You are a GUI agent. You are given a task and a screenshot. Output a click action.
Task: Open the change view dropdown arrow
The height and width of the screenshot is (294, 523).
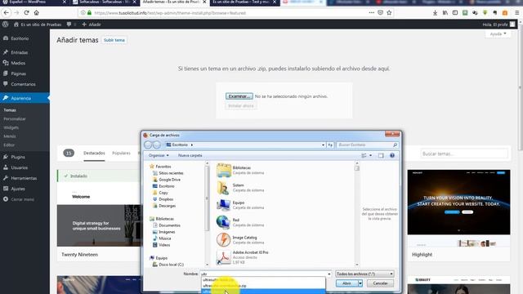pyautogui.click(x=370, y=156)
